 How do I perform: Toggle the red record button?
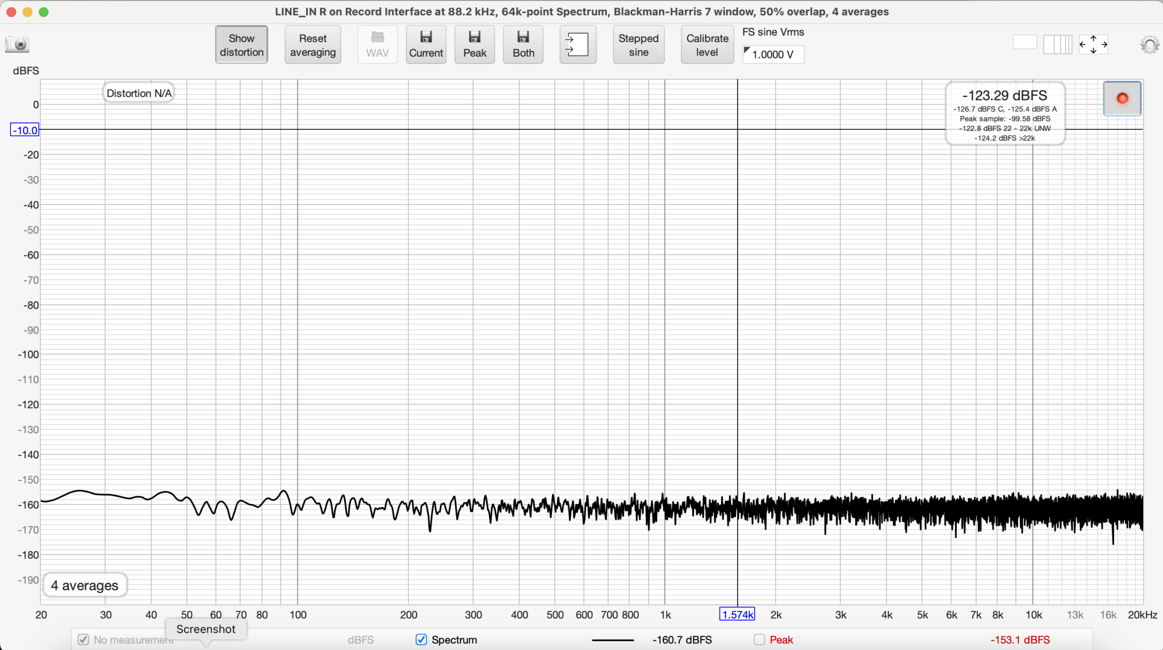pyautogui.click(x=1122, y=99)
